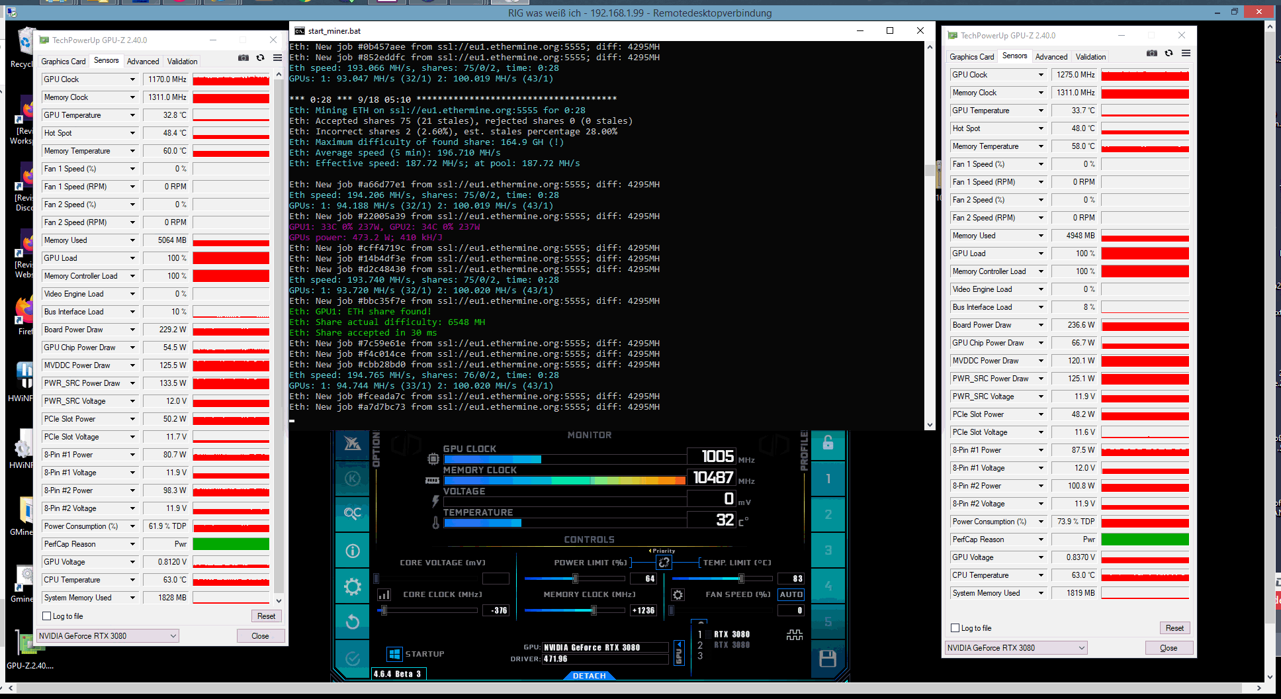Click the DETACH button in Afterburner
The height and width of the screenshot is (699, 1281).
click(589, 675)
